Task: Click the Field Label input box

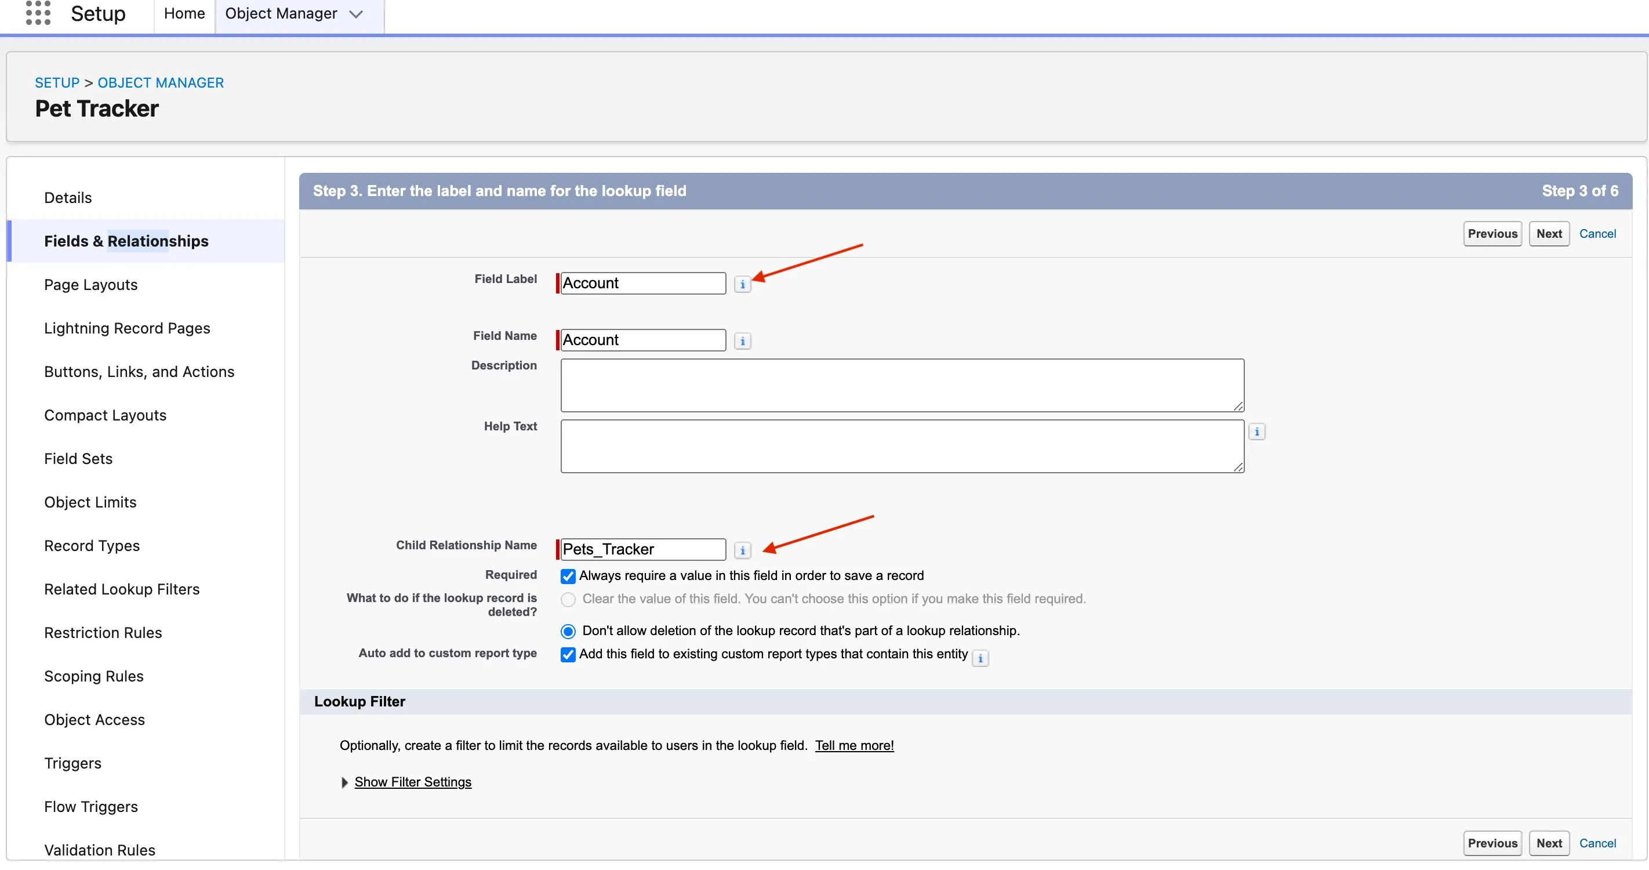Action: 642,283
